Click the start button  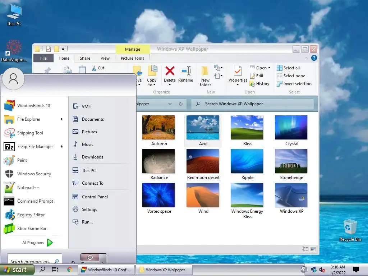coord(17,270)
